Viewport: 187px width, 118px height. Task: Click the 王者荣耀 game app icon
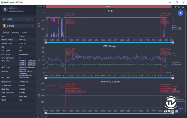point(4,26)
